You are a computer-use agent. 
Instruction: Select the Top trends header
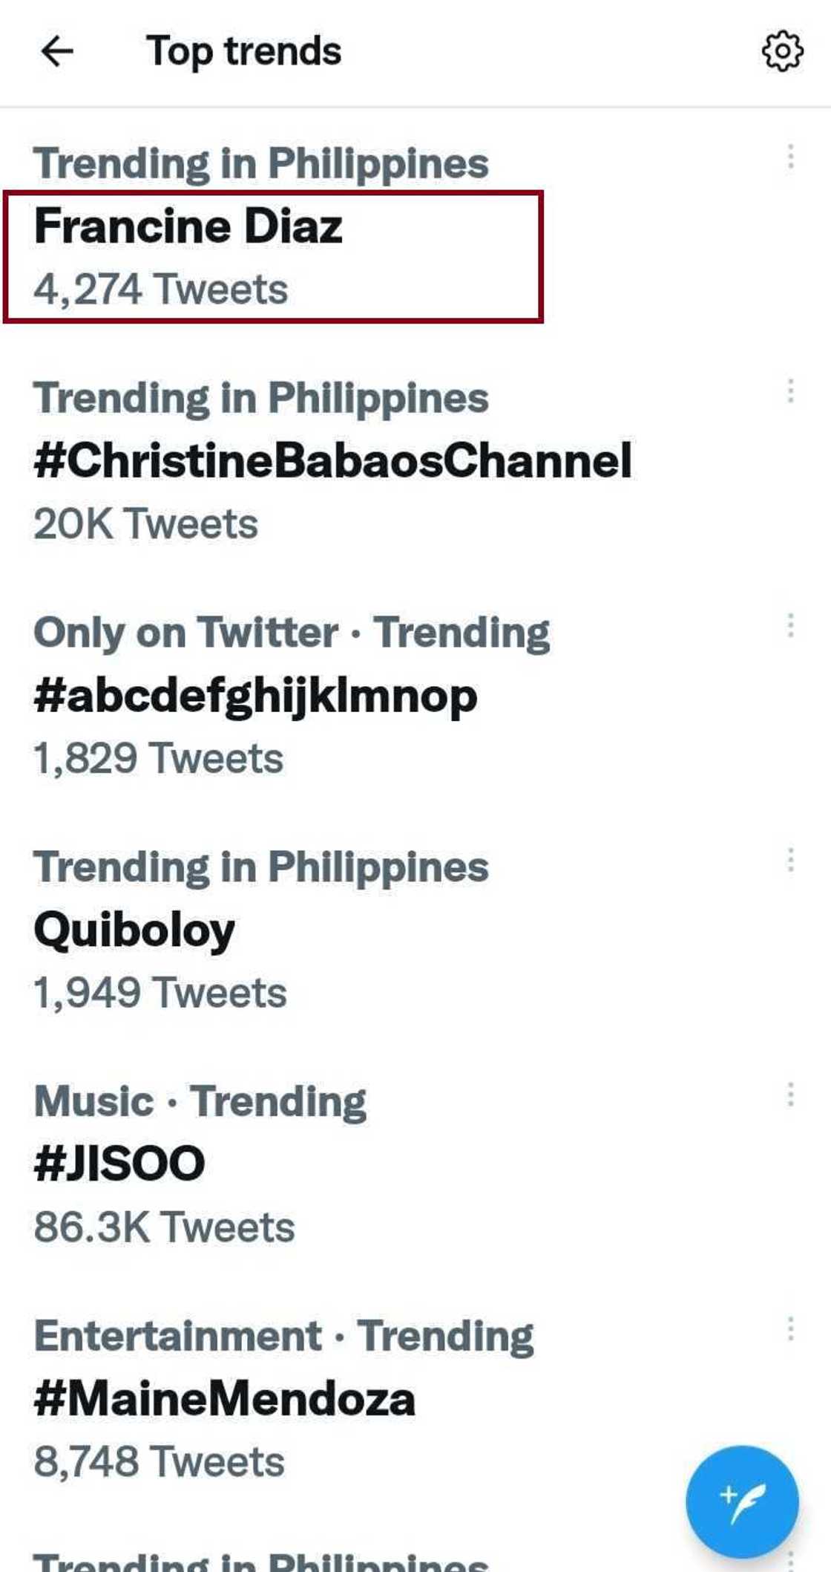[x=243, y=50]
